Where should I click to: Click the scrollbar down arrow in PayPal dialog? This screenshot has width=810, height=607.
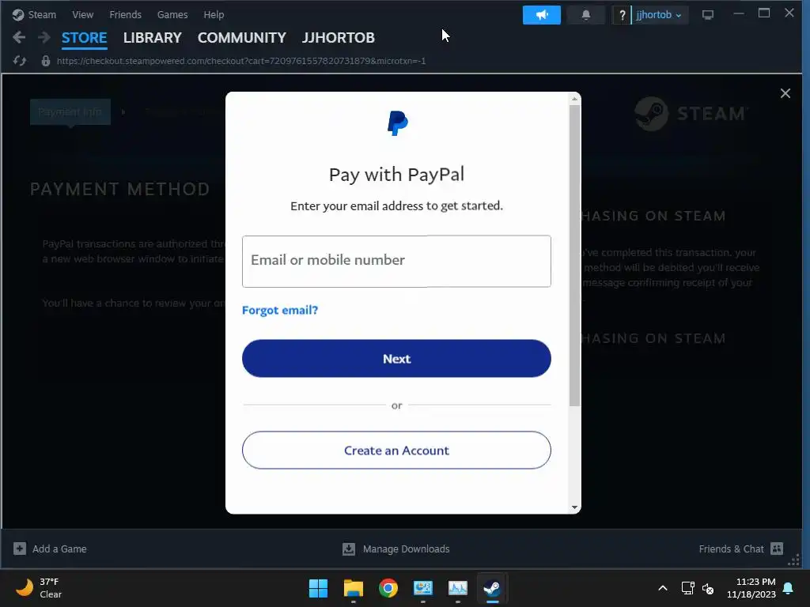point(574,507)
